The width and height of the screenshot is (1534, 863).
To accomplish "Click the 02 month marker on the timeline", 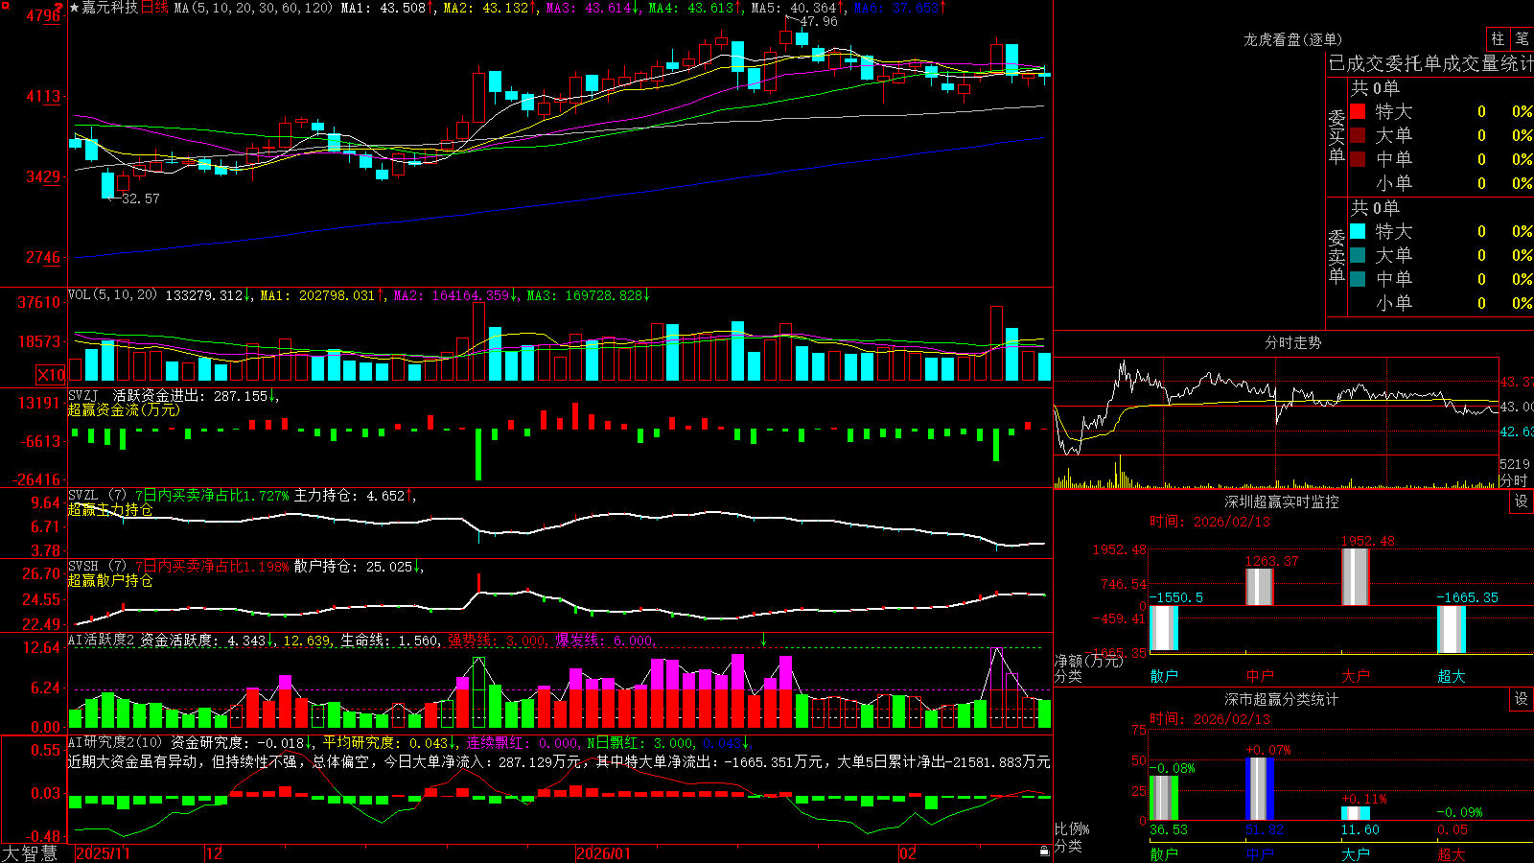I will pyautogui.click(x=908, y=853).
